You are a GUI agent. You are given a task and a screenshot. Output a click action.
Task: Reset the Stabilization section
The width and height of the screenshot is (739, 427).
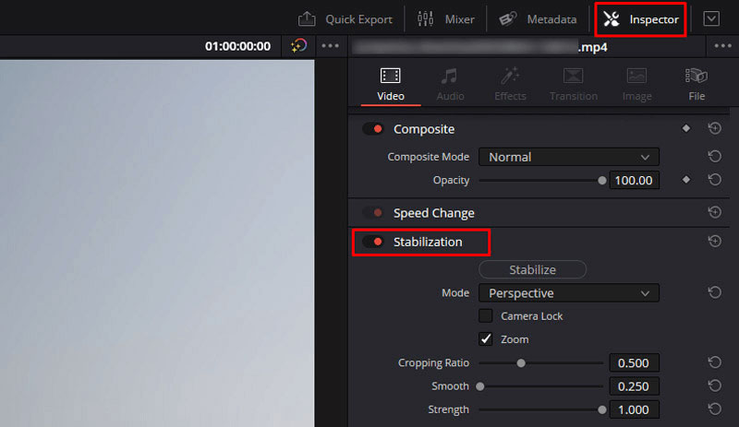coord(714,242)
